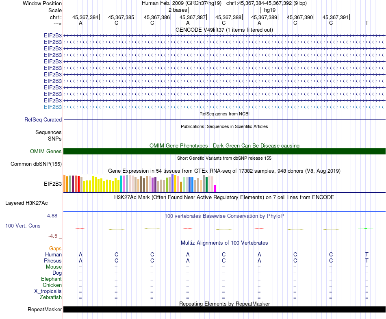Image resolution: width=386 pixels, height=319 pixels.
Task: Click the orange Gaps label
Action: pos(55,248)
